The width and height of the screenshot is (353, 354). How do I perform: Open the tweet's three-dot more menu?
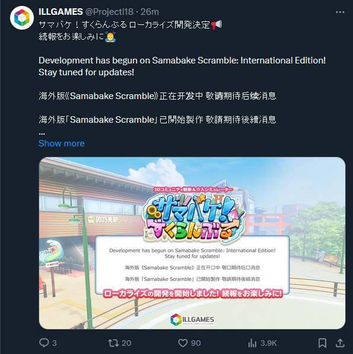(x=340, y=12)
